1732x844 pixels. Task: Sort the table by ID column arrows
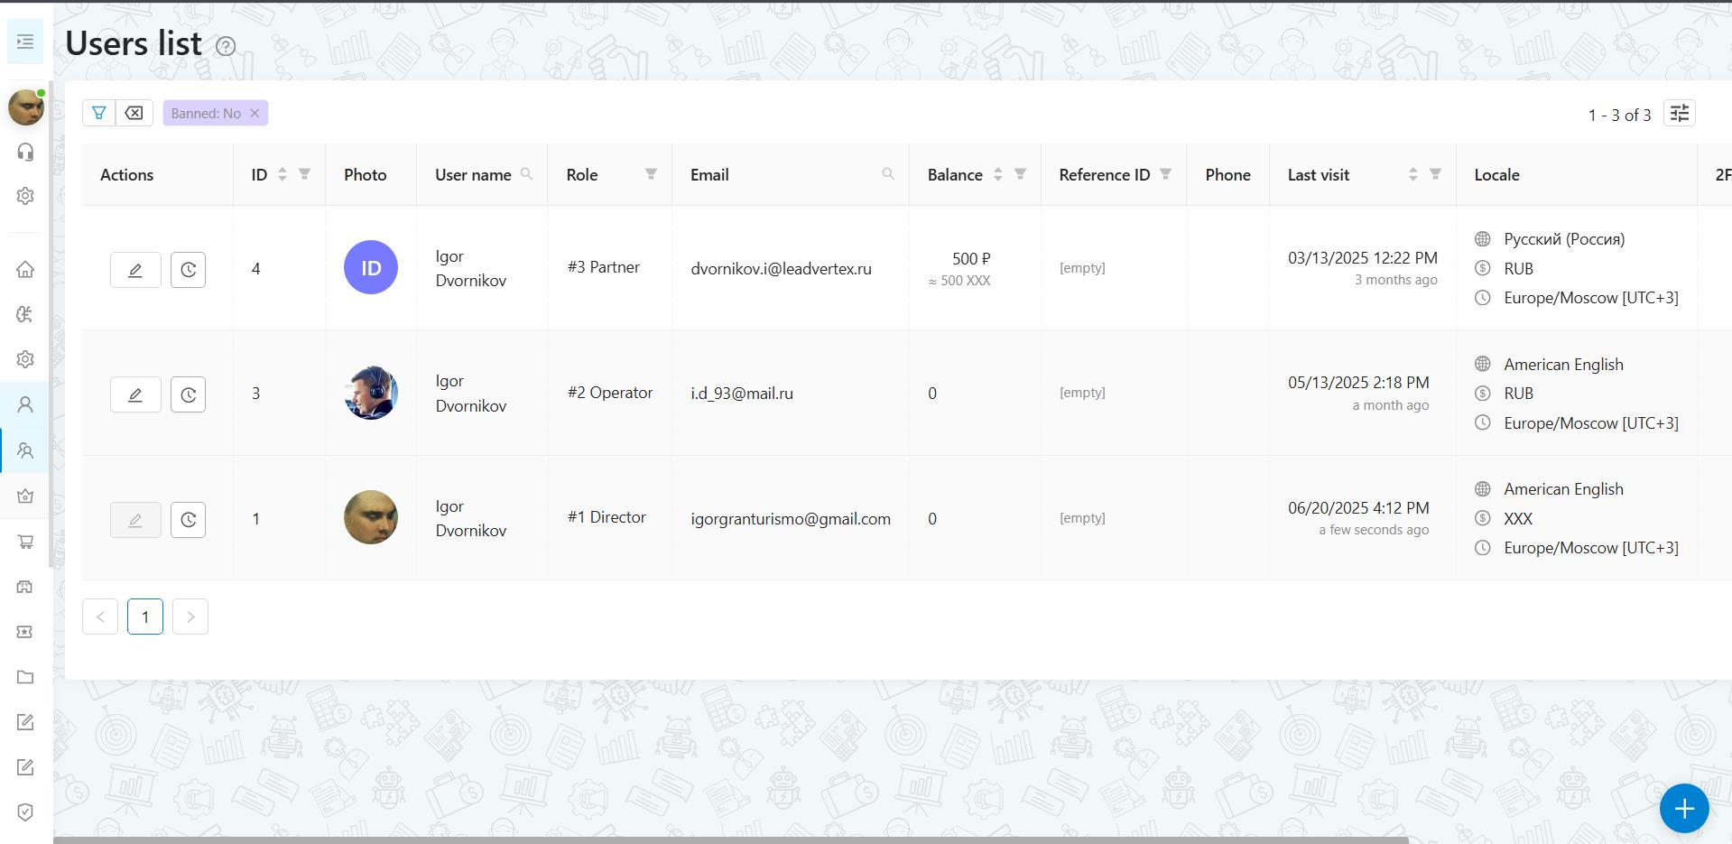[x=282, y=174]
